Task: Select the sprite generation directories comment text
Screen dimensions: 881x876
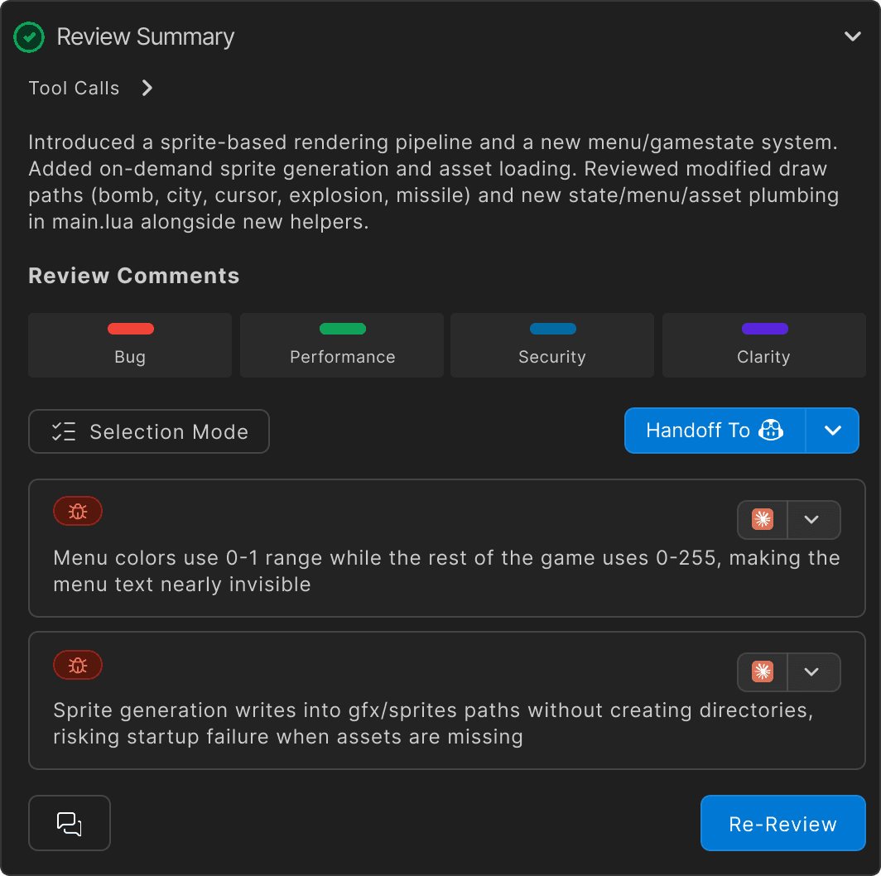Action: 433,723
